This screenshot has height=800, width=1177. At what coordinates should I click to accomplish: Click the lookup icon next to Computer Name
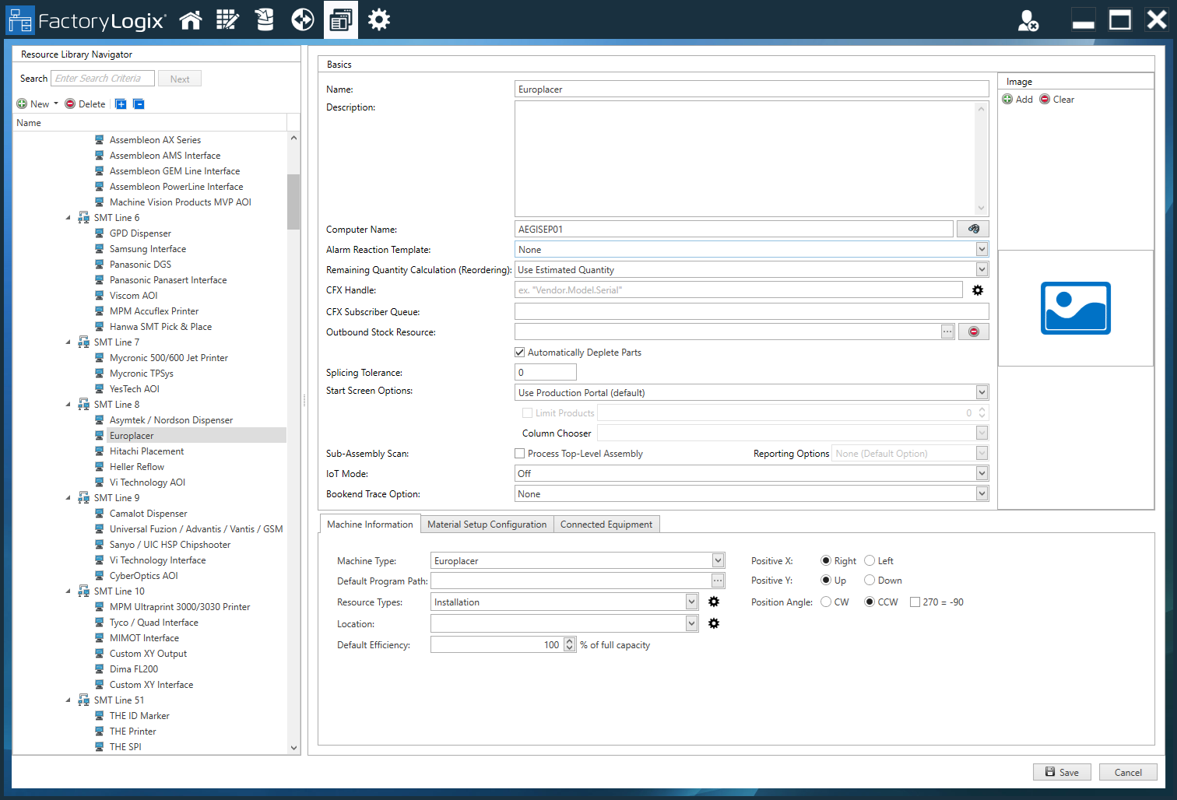click(973, 229)
